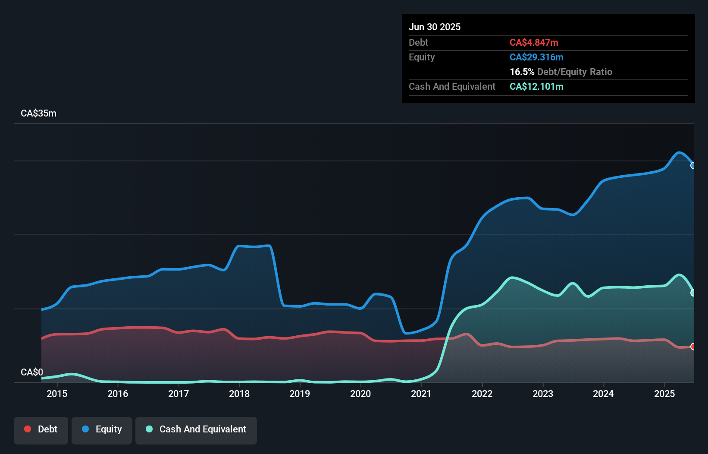Screen dimensions: 708x454
Task: Click the Jun 30 2025 tooltip date
Action: (x=435, y=27)
